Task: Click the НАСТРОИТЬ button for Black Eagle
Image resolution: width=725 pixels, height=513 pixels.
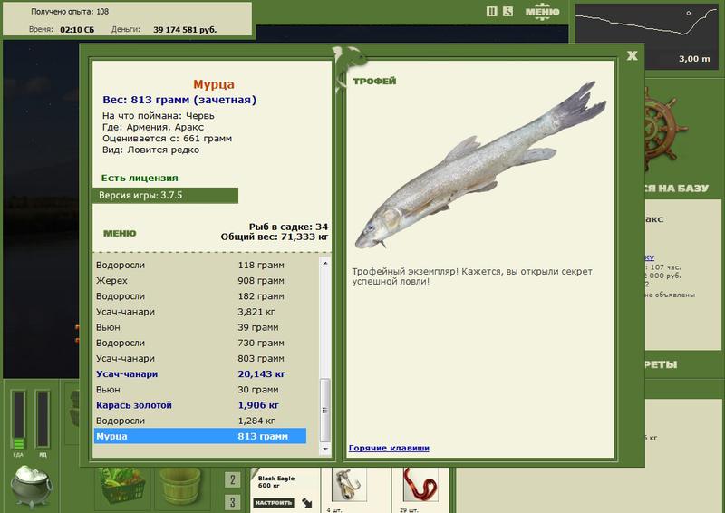Action: pyautogui.click(x=274, y=503)
